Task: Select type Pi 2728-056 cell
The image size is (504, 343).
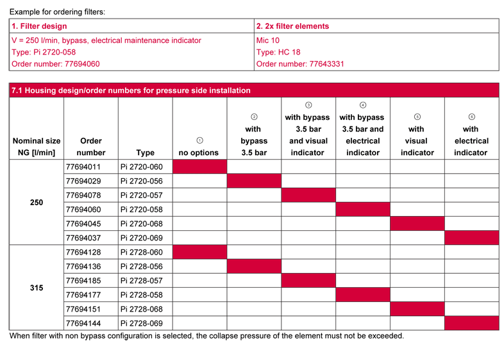Action: point(146,266)
